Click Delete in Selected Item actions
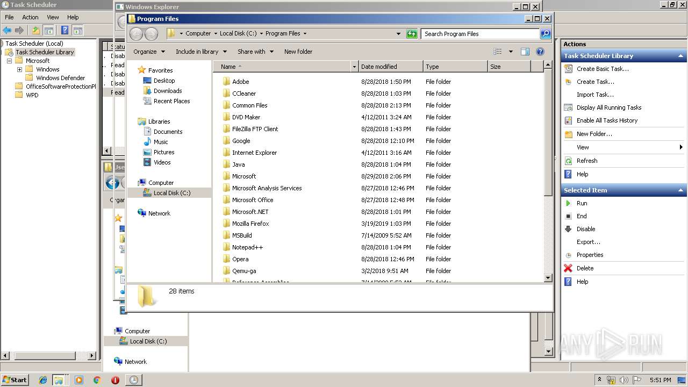Screen dimensions: 688x387 pyautogui.click(x=585, y=268)
